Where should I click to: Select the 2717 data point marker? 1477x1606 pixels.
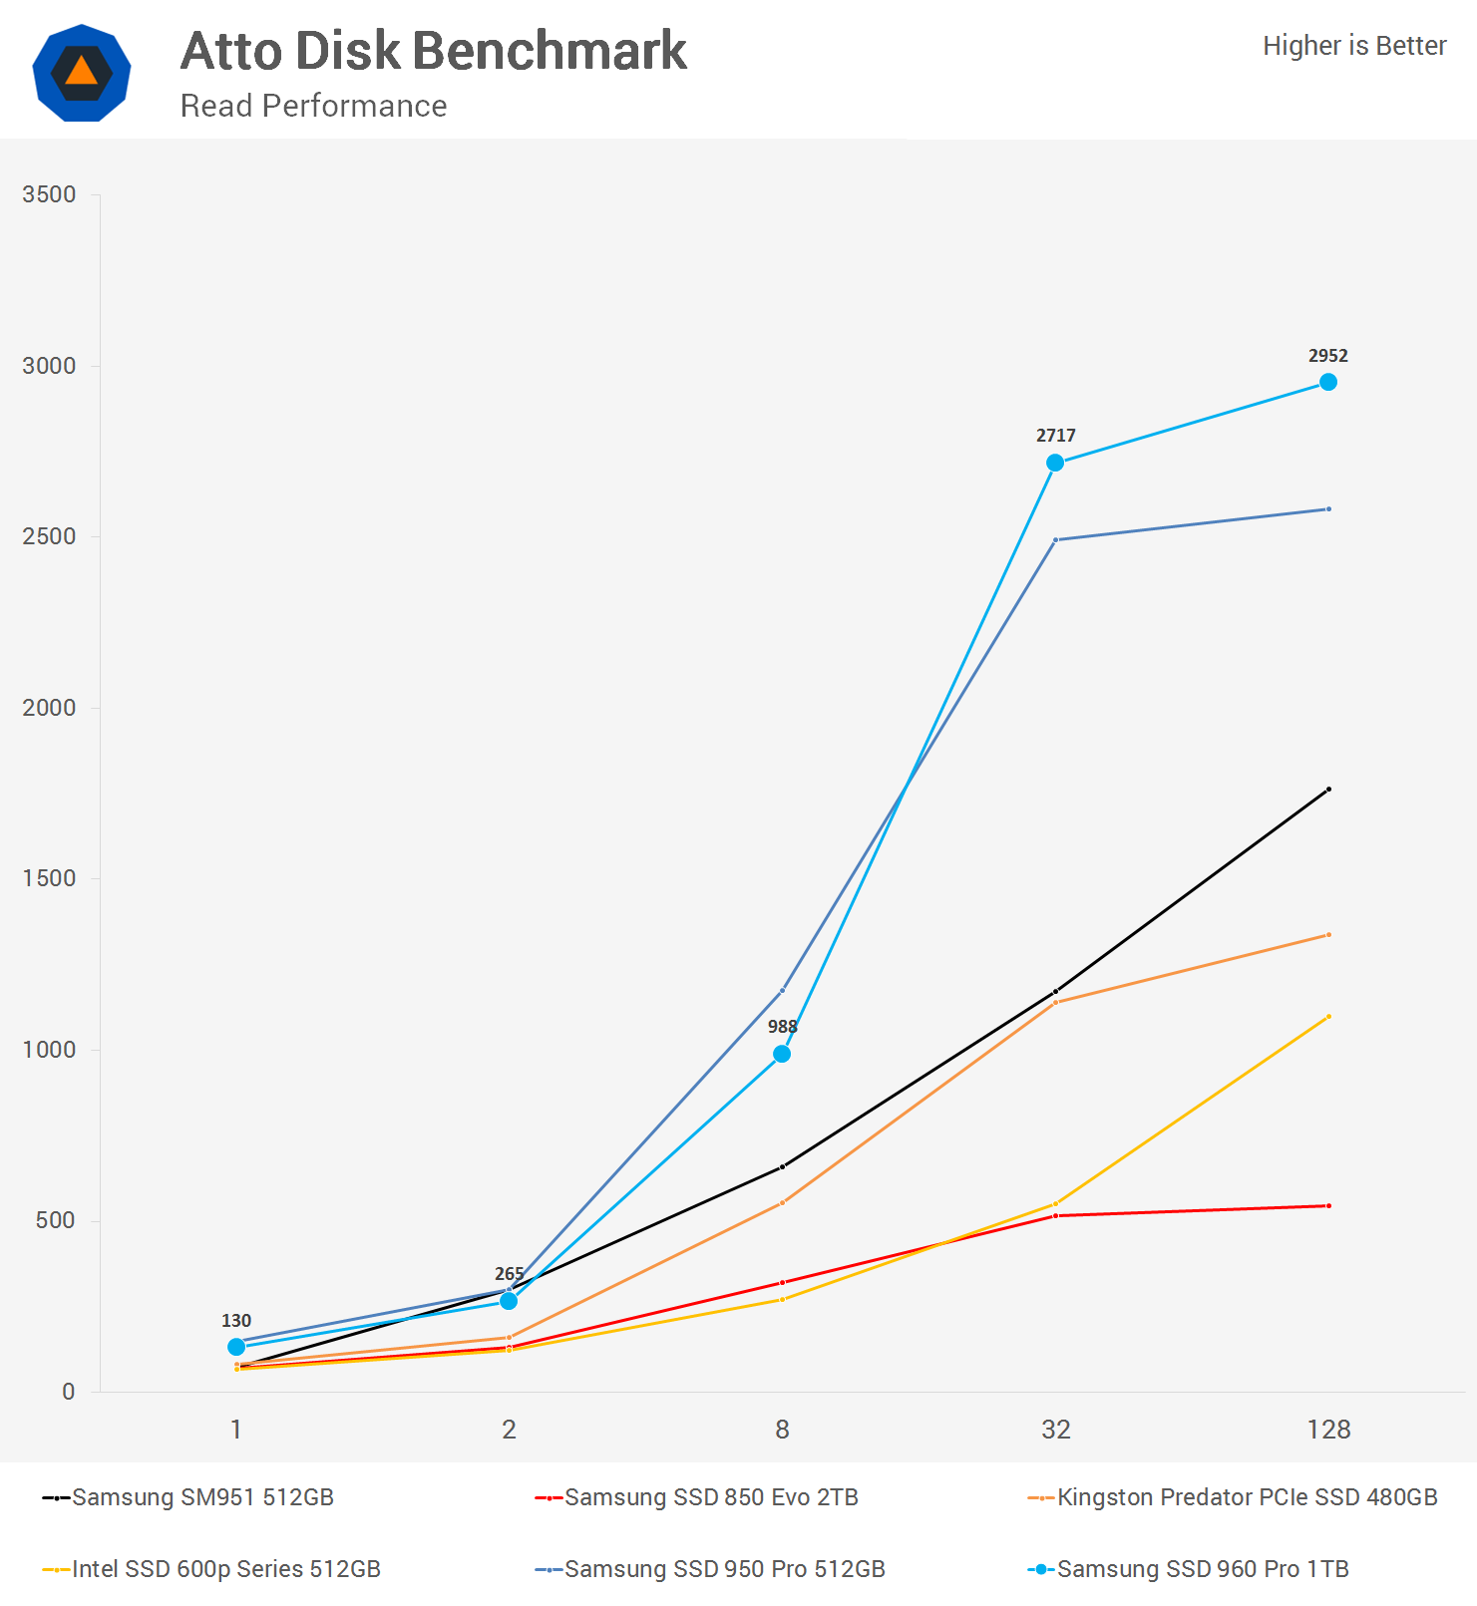(1055, 463)
